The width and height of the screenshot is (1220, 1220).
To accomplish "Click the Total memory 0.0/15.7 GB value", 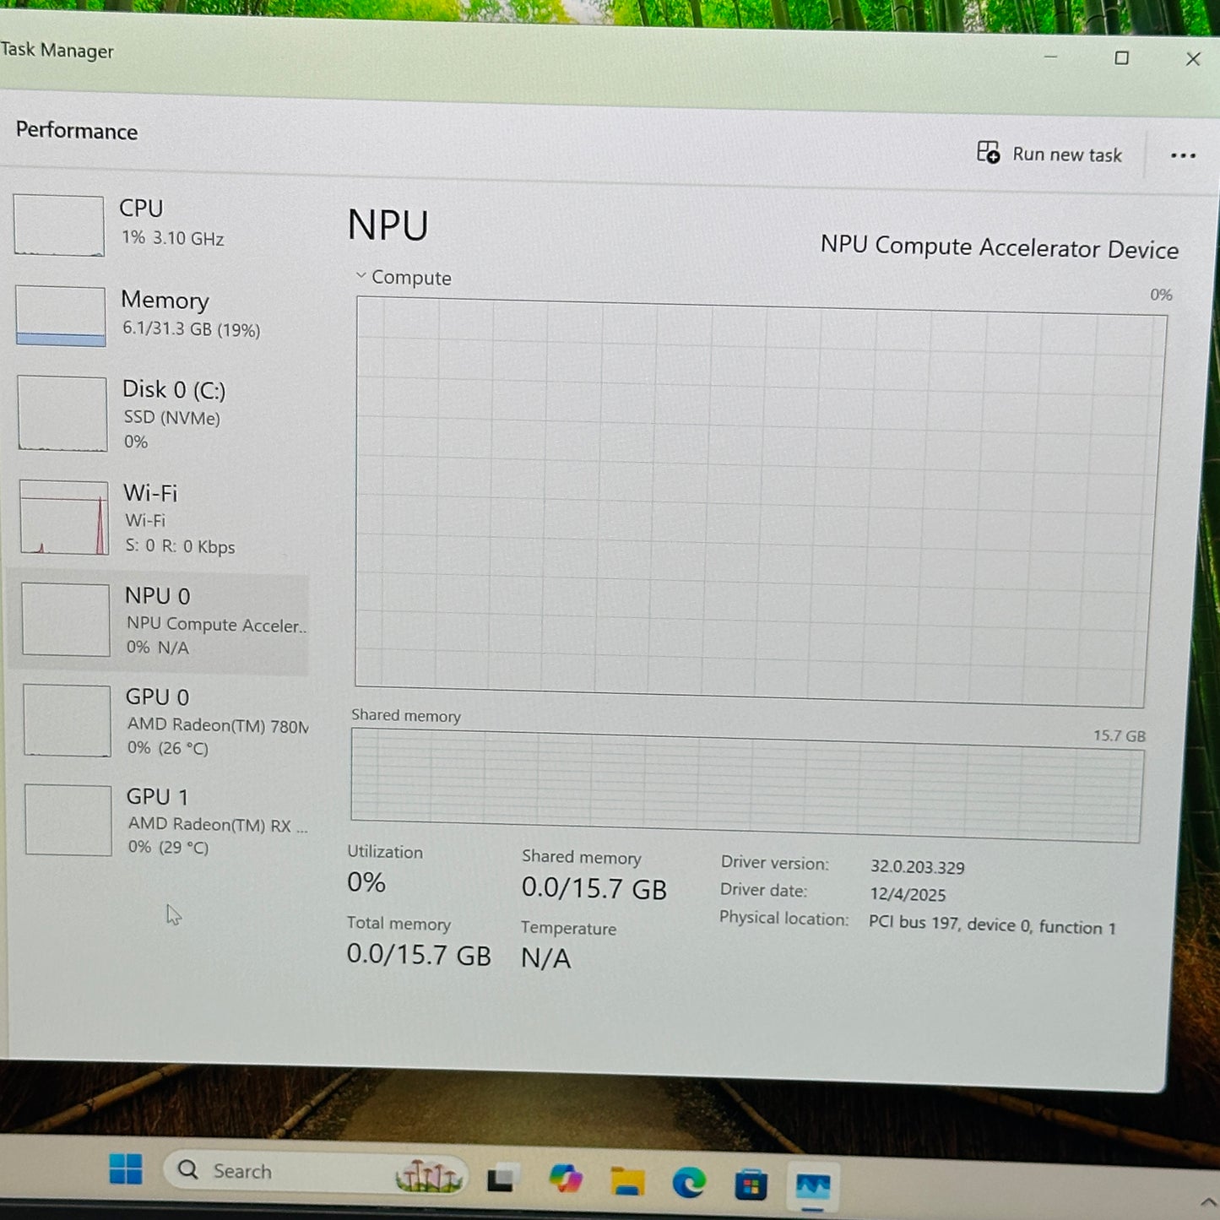I will click(x=419, y=954).
